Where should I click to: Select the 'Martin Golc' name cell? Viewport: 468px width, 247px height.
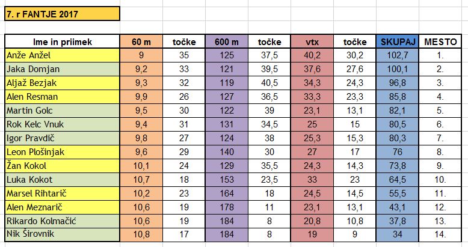62,111
